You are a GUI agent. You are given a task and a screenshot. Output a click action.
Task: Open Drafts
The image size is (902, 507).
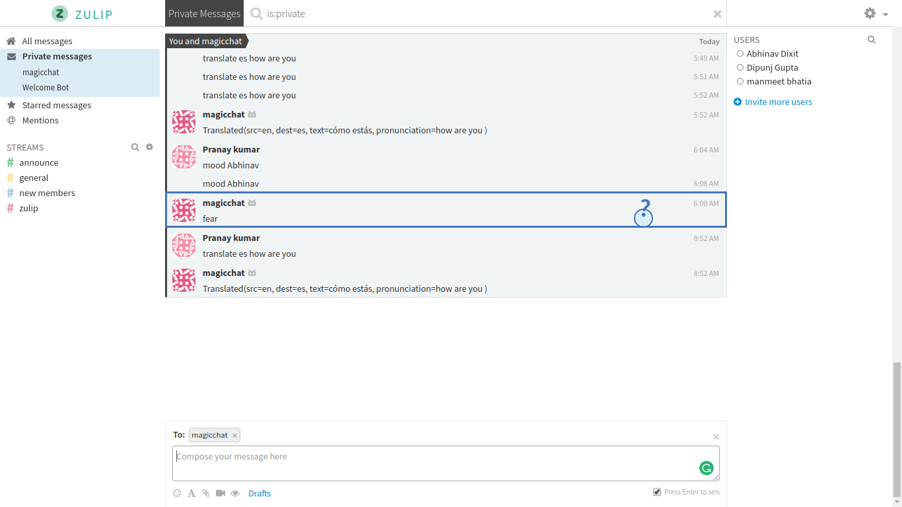pyautogui.click(x=260, y=493)
